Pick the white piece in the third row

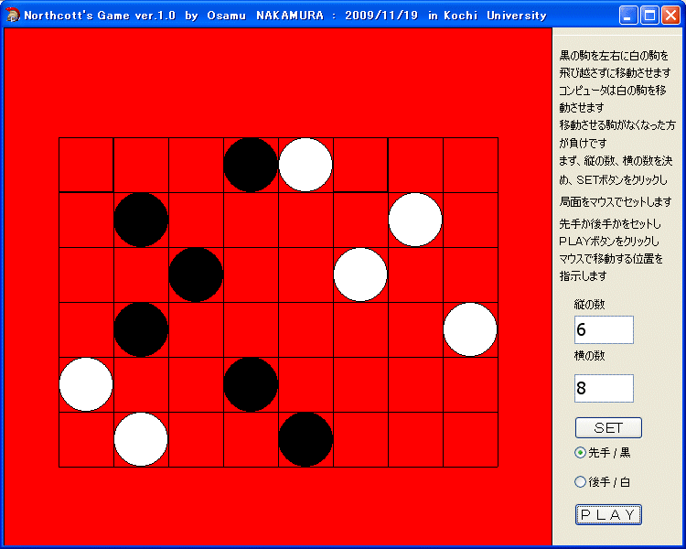(360, 274)
